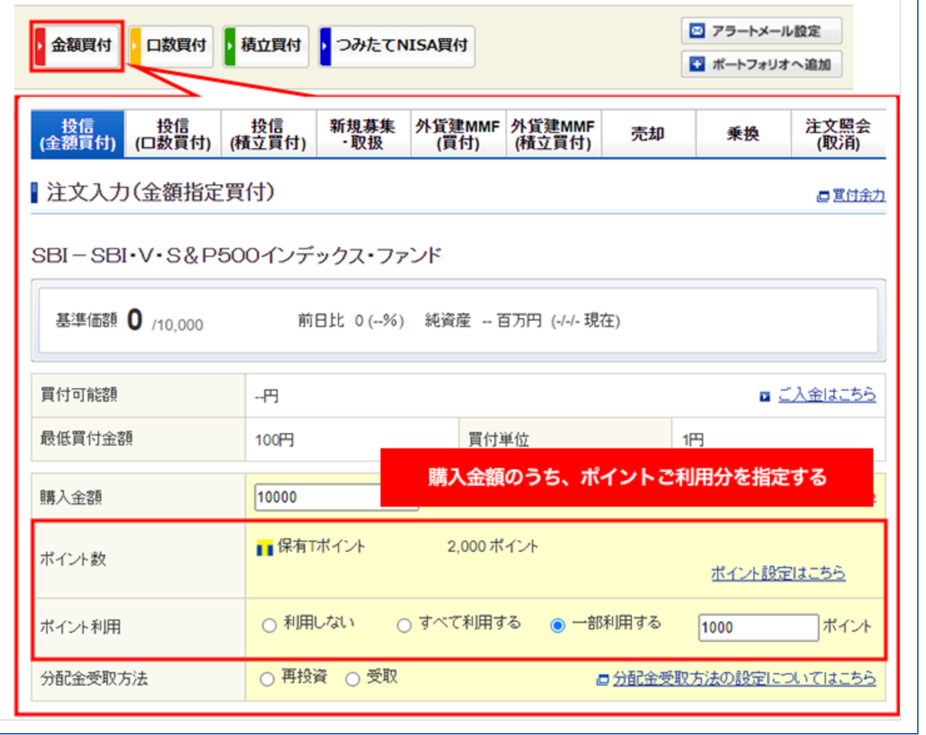Select 受取 for distribution method
The width and height of the screenshot is (926, 735).
(353, 679)
